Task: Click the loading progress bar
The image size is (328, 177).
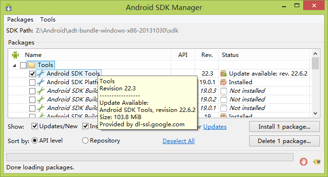Action: [150, 157]
